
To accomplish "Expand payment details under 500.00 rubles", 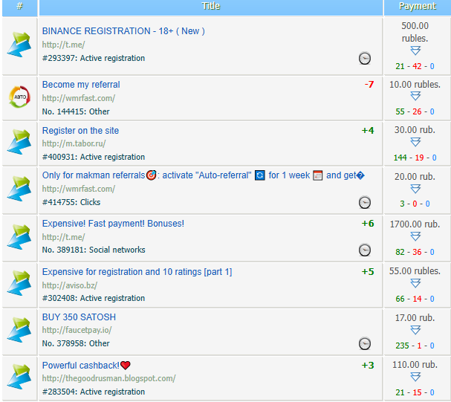I will 415,51.
